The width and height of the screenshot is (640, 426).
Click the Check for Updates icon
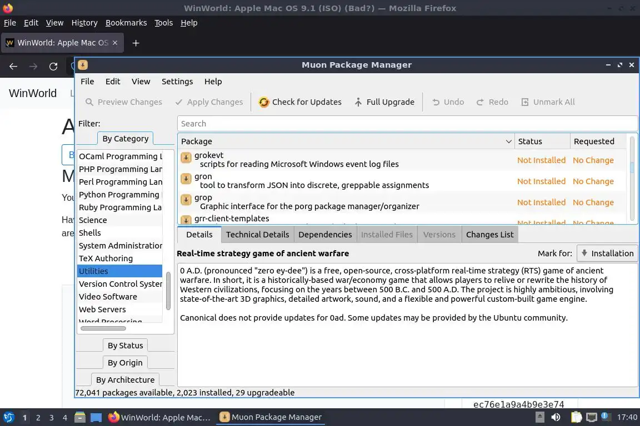[264, 102]
